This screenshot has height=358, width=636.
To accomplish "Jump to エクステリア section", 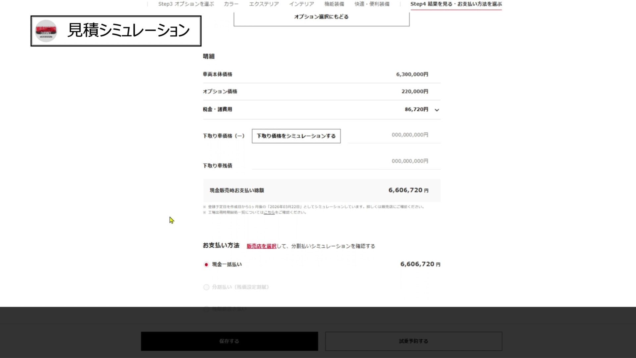I will 264,4.
